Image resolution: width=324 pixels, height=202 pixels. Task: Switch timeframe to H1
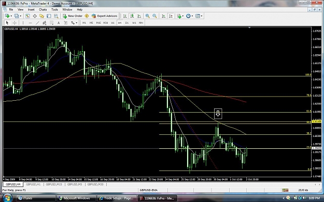(112, 23)
